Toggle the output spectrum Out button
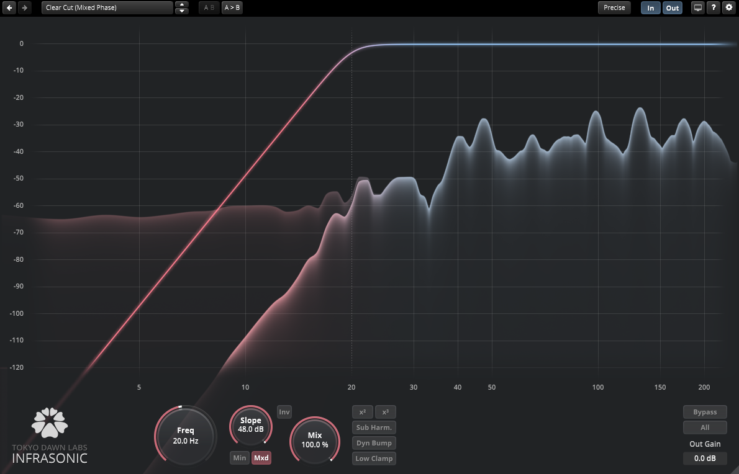The width and height of the screenshot is (739, 474). (673, 8)
